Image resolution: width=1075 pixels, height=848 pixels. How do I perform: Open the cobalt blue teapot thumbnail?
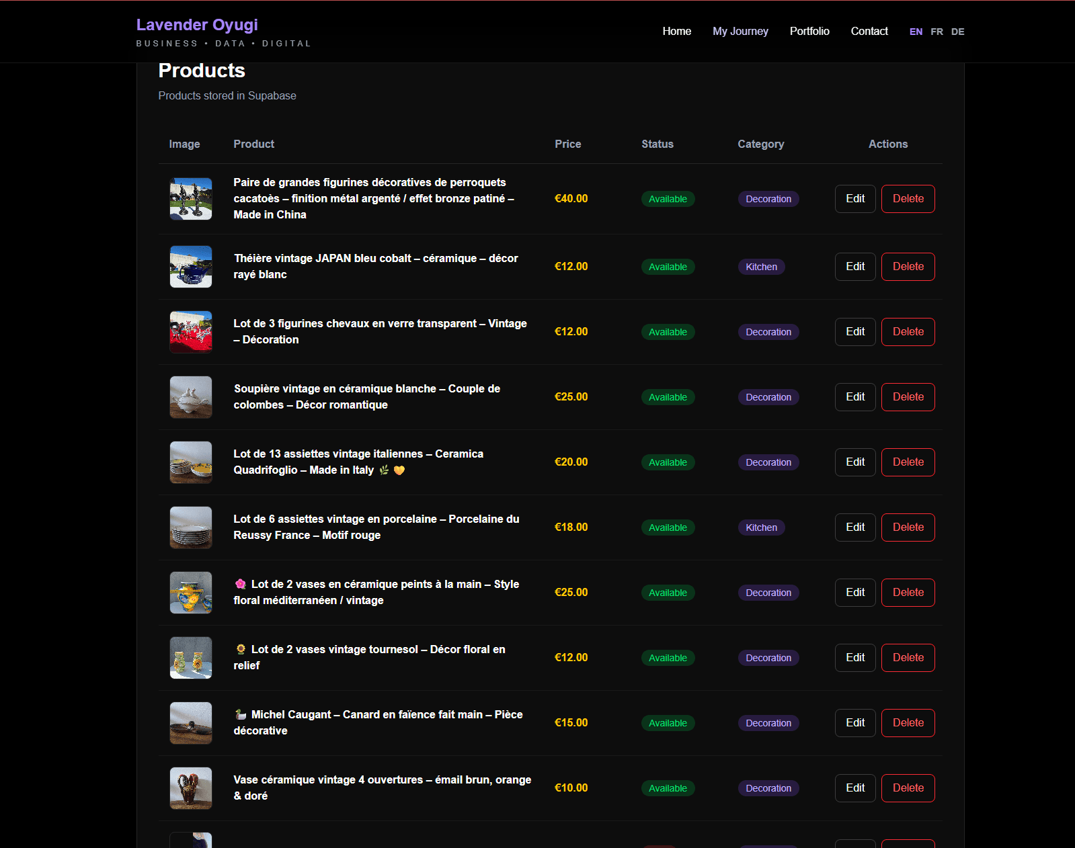(191, 267)
